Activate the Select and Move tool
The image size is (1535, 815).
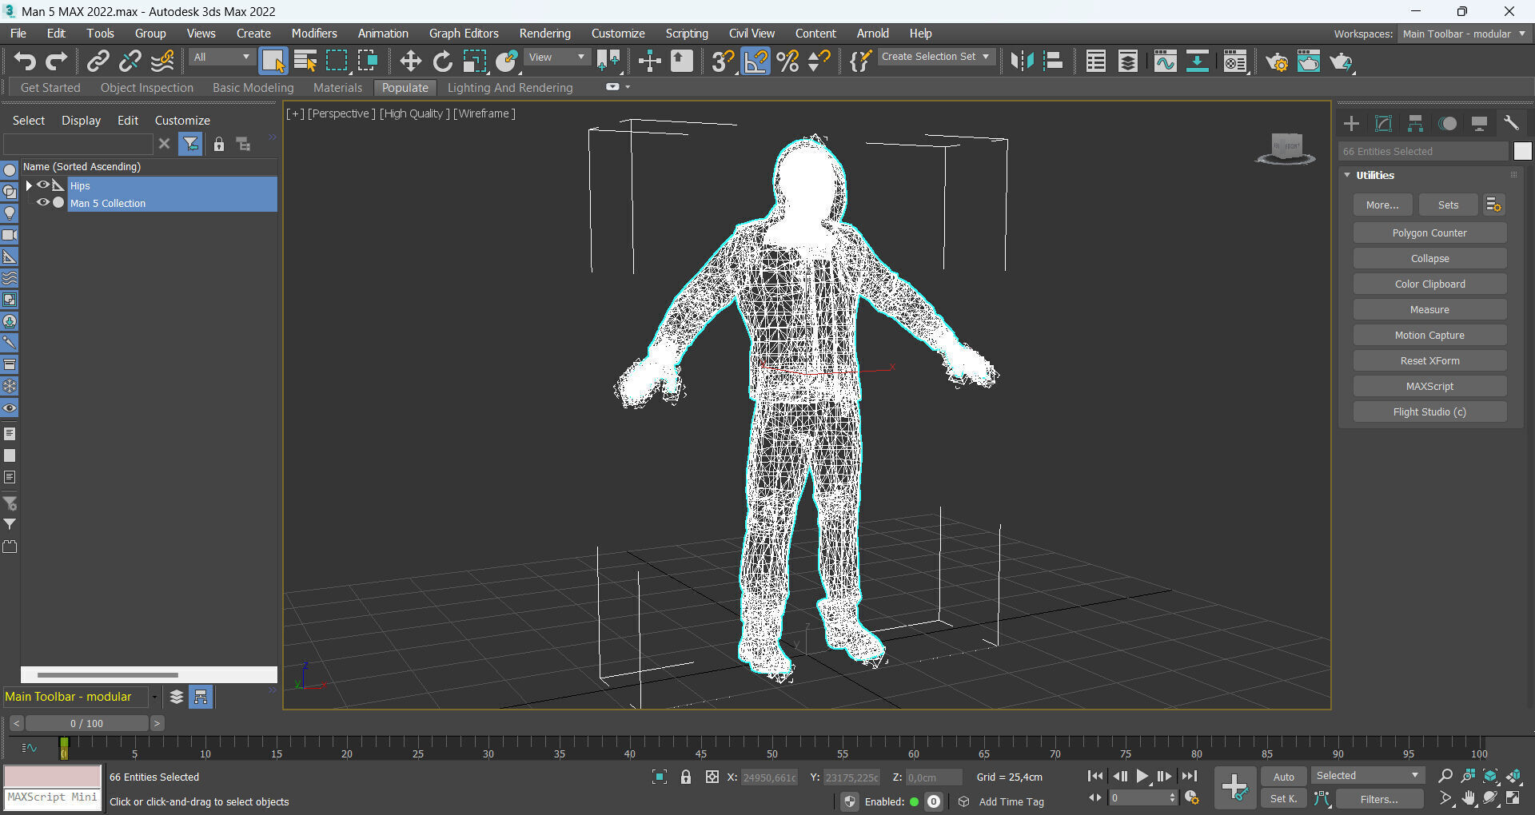pyautogui.click(x=410, y=61)
